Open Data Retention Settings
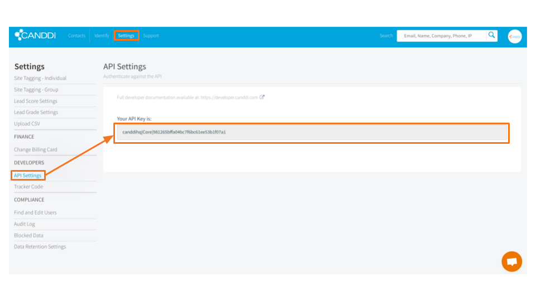This screenshot has height=301, width=536. point(40,247)
